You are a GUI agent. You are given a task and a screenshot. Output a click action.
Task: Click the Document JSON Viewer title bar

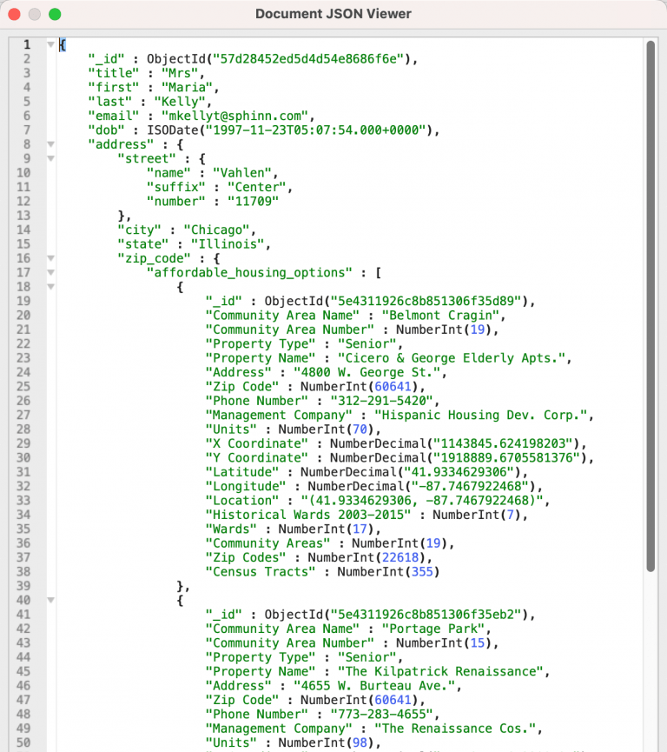[333, 14]
